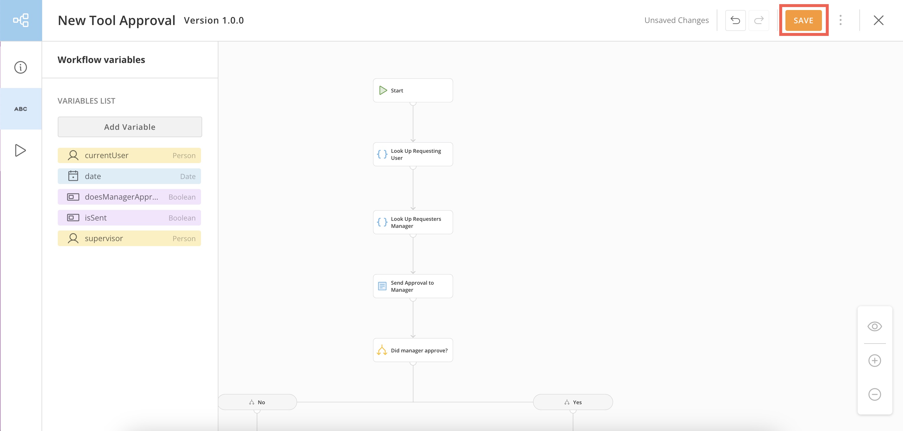The width and height of the screenshot is (903, 431).
Task: Click the boolean icon beside doesManagerAppr...
Action: (73, 197)
